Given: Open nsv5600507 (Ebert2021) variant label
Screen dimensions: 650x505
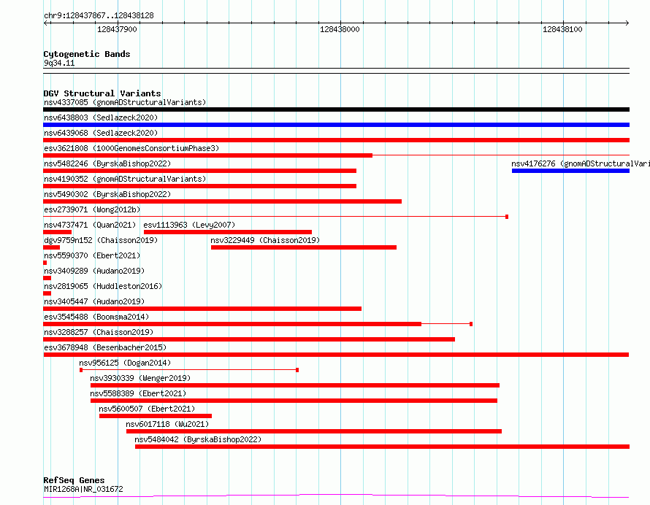Looking at the screenshot, I should pos(147,409).
